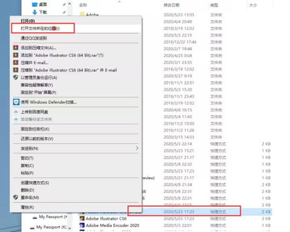Click Adobe Media Encoder 2020 icon

(82, 225)
